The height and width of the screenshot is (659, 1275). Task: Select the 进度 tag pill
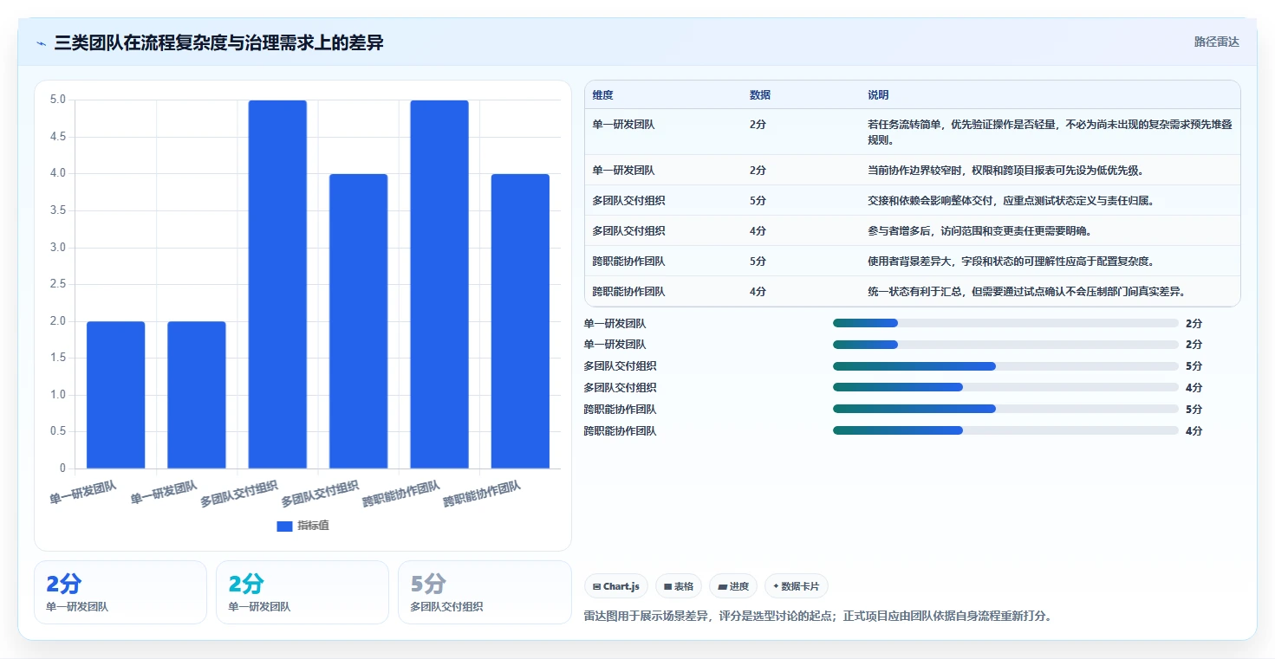(733, 586)
